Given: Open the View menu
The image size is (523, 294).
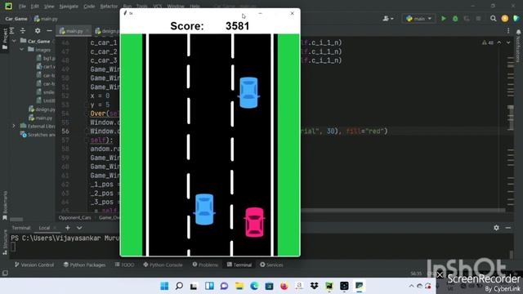Looking at the screenshot, I should (49, 7).
